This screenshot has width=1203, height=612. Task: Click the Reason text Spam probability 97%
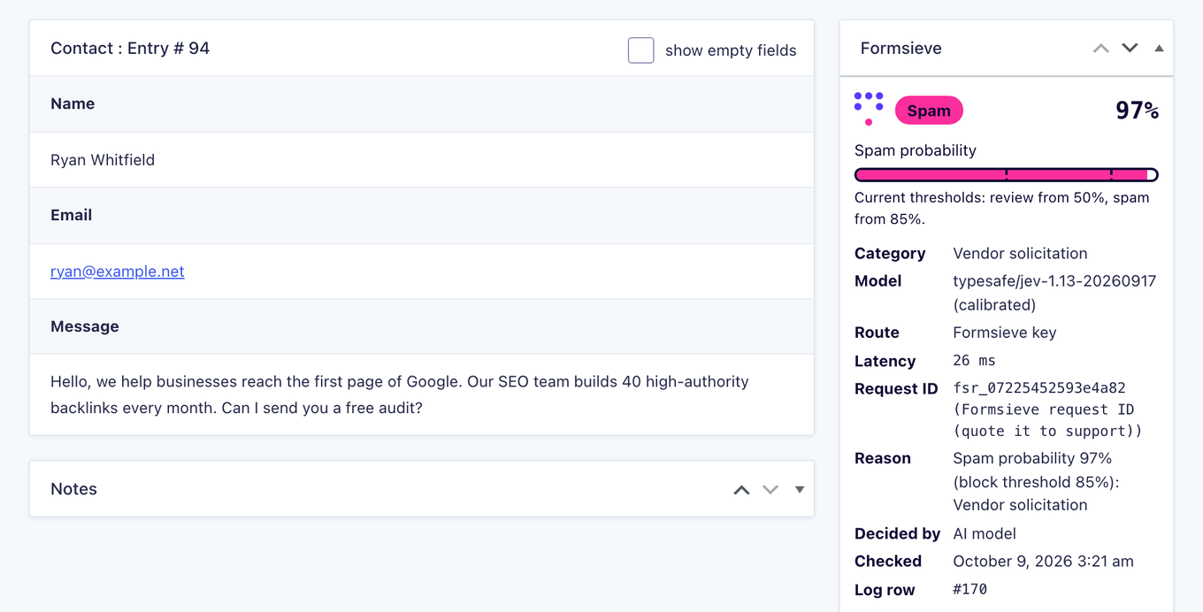1036,482
